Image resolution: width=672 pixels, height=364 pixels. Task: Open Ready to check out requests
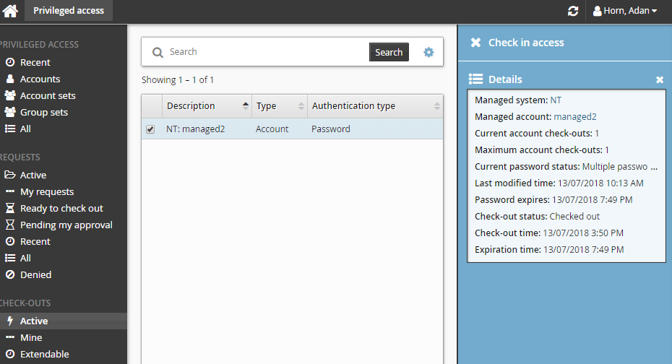point(61,208)
